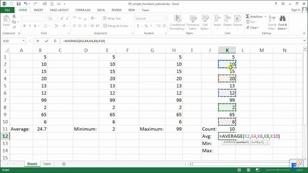Click the Save icon in quick access toolbar
This screenshot has height=173, width=308.
[x=18, y=4]
